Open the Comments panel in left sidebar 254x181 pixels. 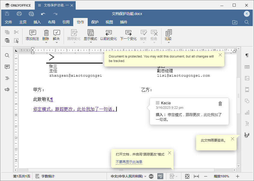tap(7, 67)
